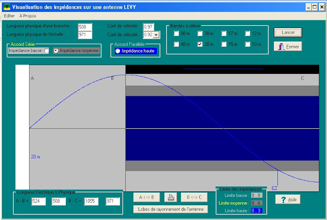Viewport: 327px width, 220px height.
Task: Open the A Propos menu
Action: (x=28, y=16)
